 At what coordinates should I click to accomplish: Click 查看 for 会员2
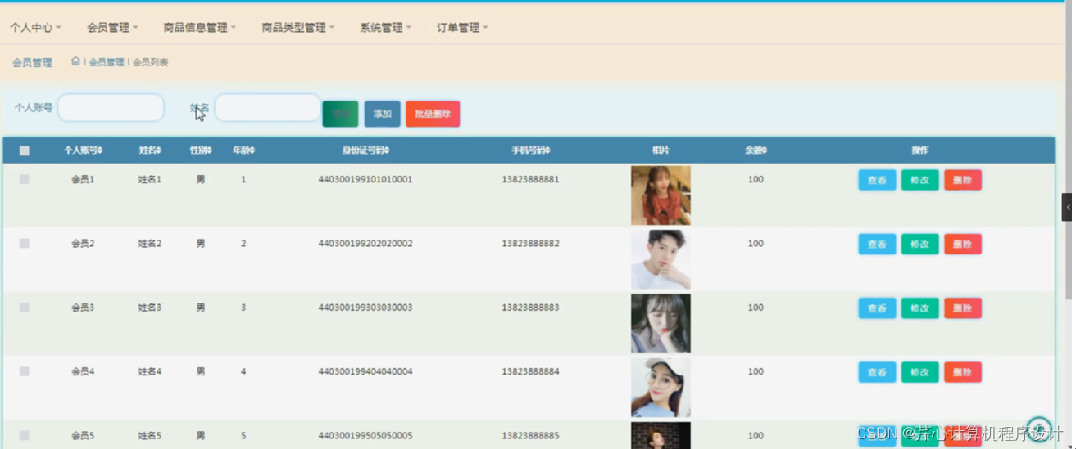tap(877, 244)
